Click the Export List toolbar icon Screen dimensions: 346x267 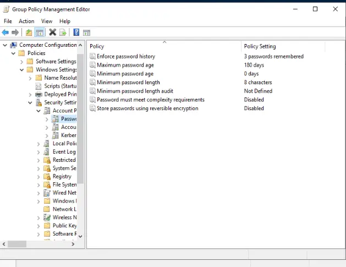[63, 32]
